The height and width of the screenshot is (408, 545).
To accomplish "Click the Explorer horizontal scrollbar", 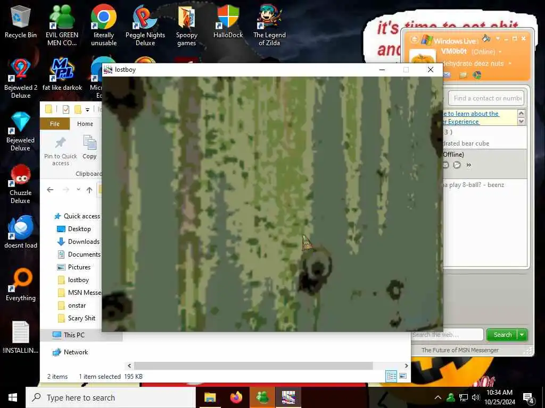I will click(x=253, y=365).
